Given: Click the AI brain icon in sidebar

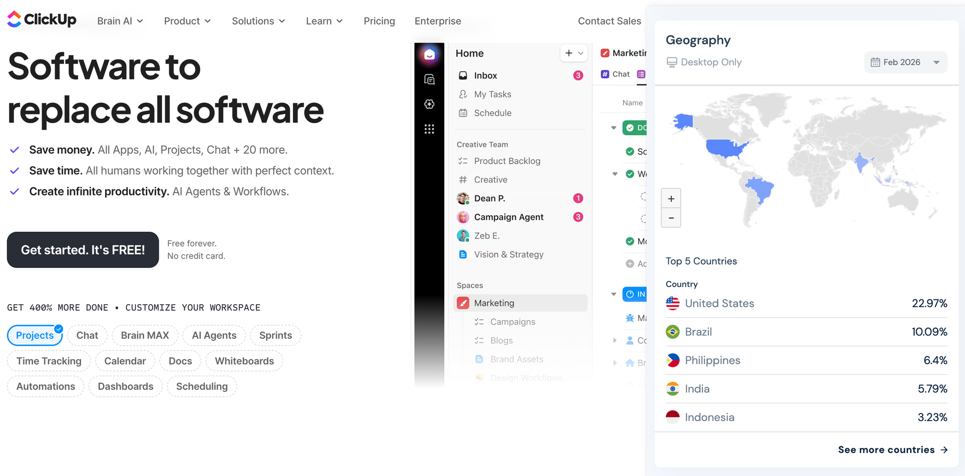Looking at the screenshot, I should point(429,104).
